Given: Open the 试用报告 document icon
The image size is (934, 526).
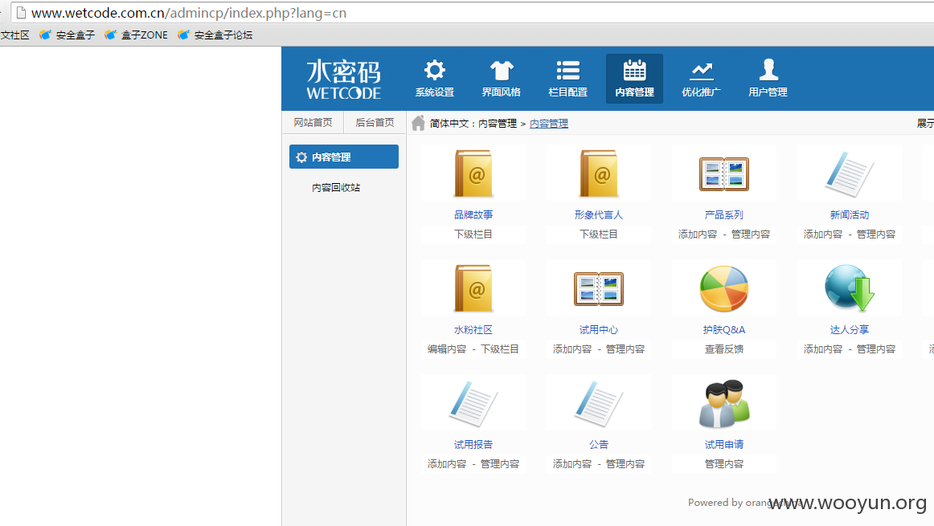Looking at the screenshot, I should [473, 403].
